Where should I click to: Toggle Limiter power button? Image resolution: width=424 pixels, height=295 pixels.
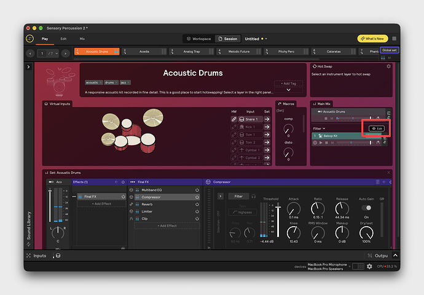pos(197,211)
